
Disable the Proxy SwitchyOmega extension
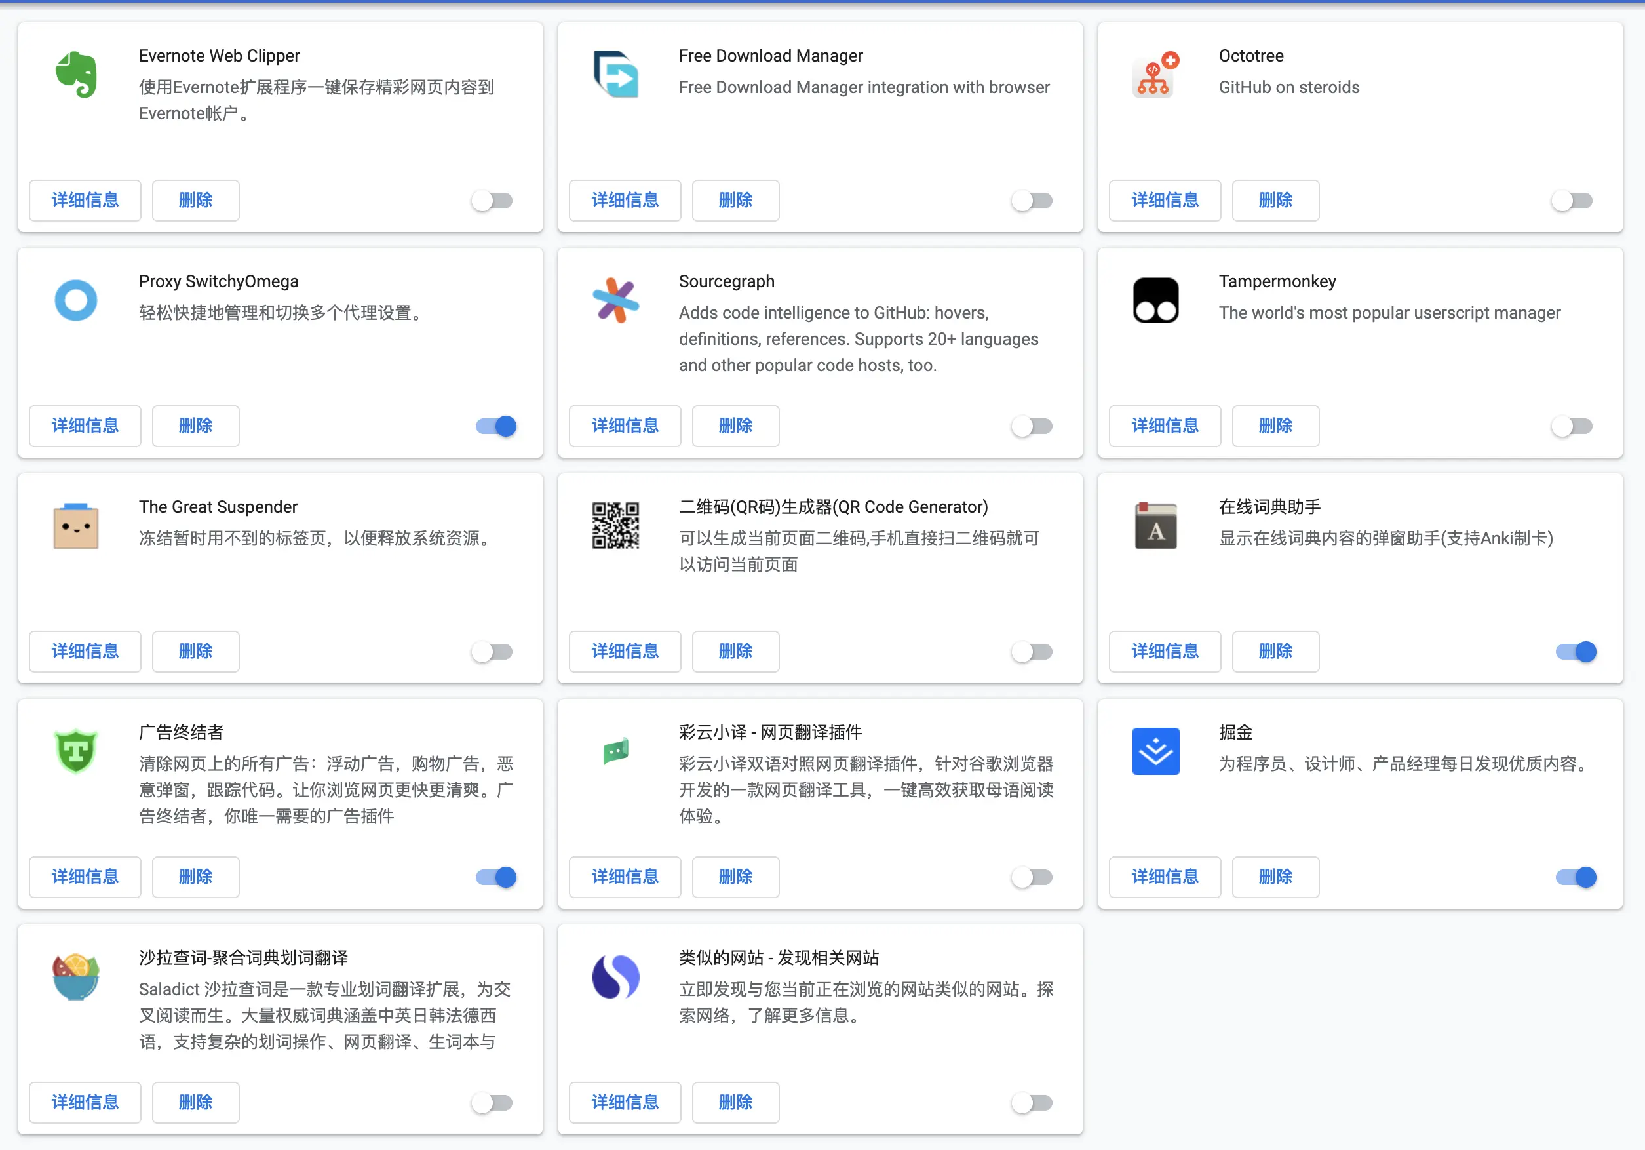tap(495, 426)
